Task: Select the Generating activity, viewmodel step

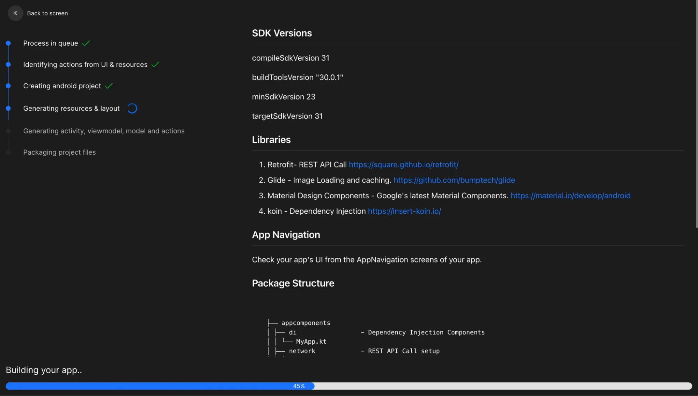Action: point(104,131)
